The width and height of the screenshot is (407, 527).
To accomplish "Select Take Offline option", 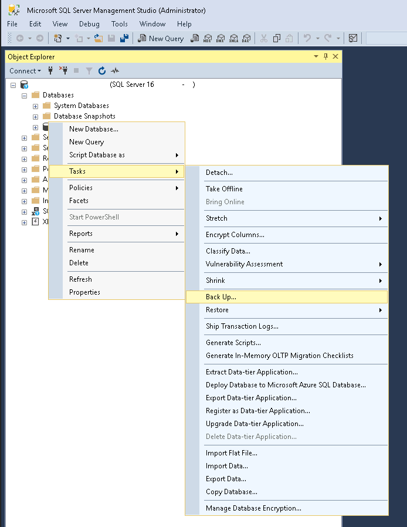I will click(x=287, y=189).
